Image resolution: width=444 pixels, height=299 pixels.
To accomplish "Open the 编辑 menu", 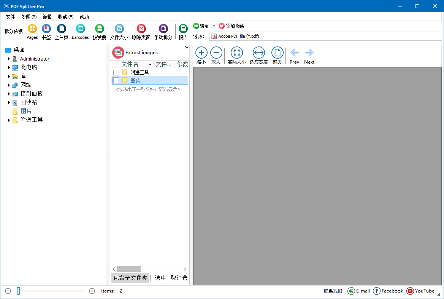I will point(47,17).
